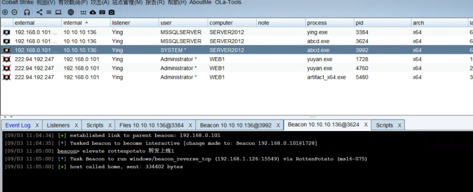Sort by the internal column header
The image size is (473, 192).
(x=86, y=23)
